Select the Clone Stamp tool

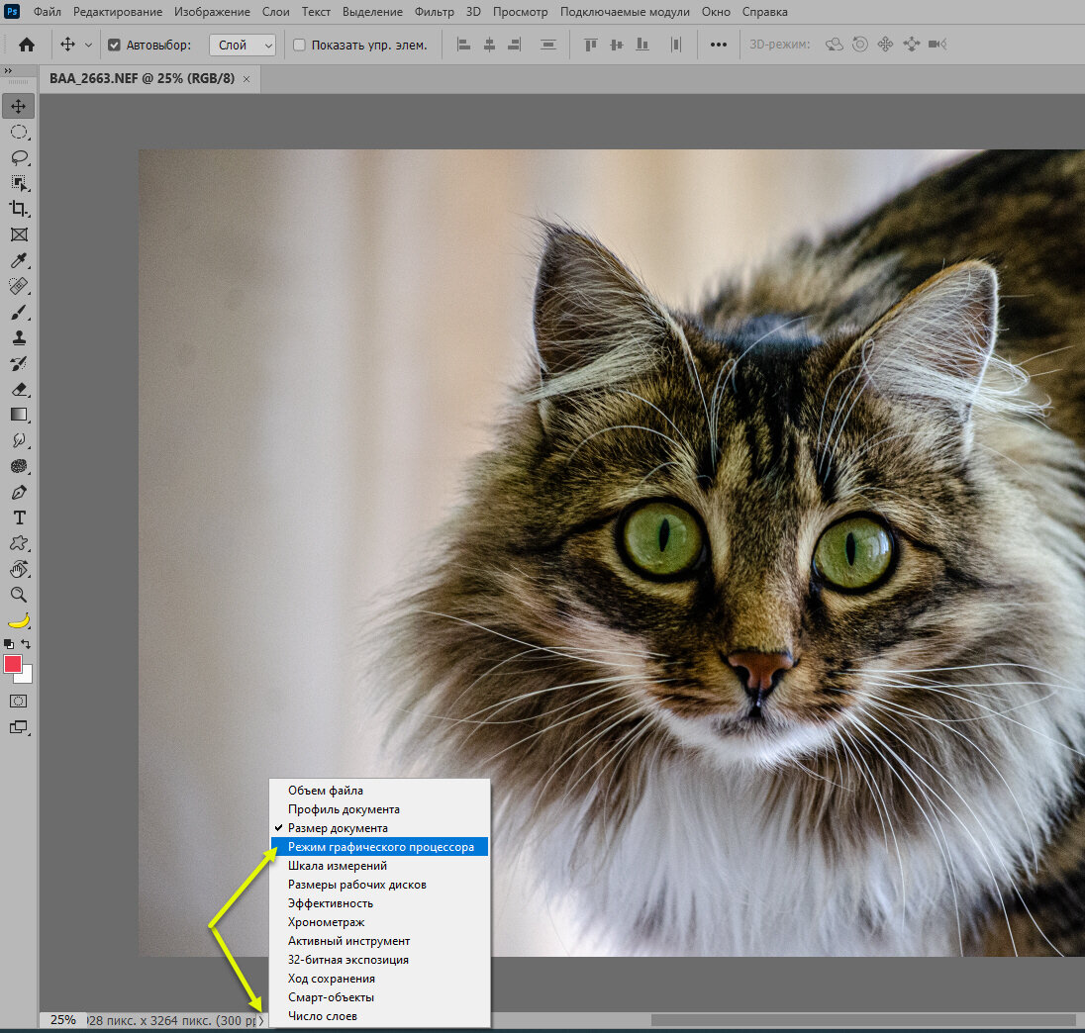click(x=19, y=338)
